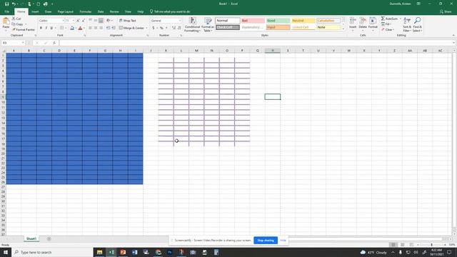This screenshot has height=257, width=457.
Task: Adjust the zoom slider in status bar
Action: point(431,245)
